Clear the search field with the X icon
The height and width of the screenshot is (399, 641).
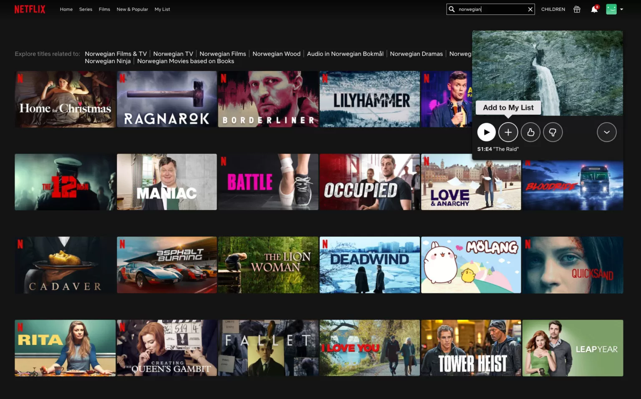coord(530,9)
